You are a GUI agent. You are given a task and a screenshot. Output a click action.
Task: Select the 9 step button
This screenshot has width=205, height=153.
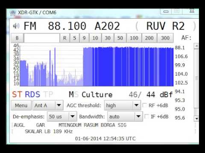pos(84,38)
